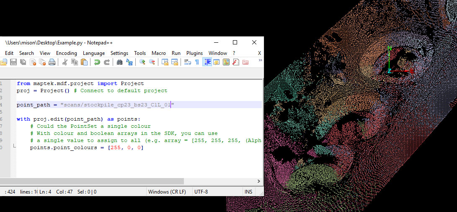This screenshot has height=212, width=457.
Task: Click the Save All toolbar icon
Action: pyautogui.click(x=23, y=62)
